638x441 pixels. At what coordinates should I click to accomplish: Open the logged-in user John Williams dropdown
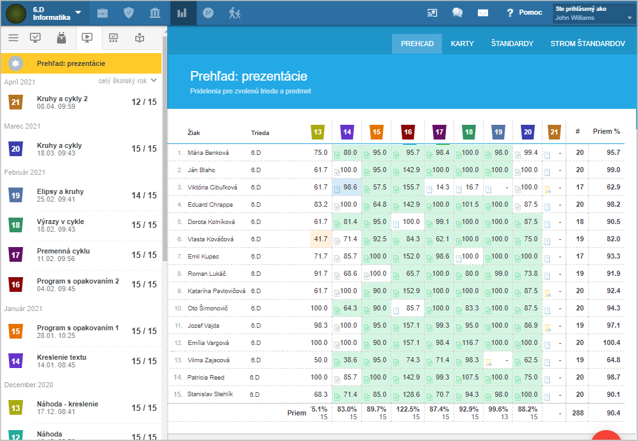point(593,13)
